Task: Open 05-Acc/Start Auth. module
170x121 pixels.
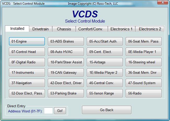Action: 105,41
